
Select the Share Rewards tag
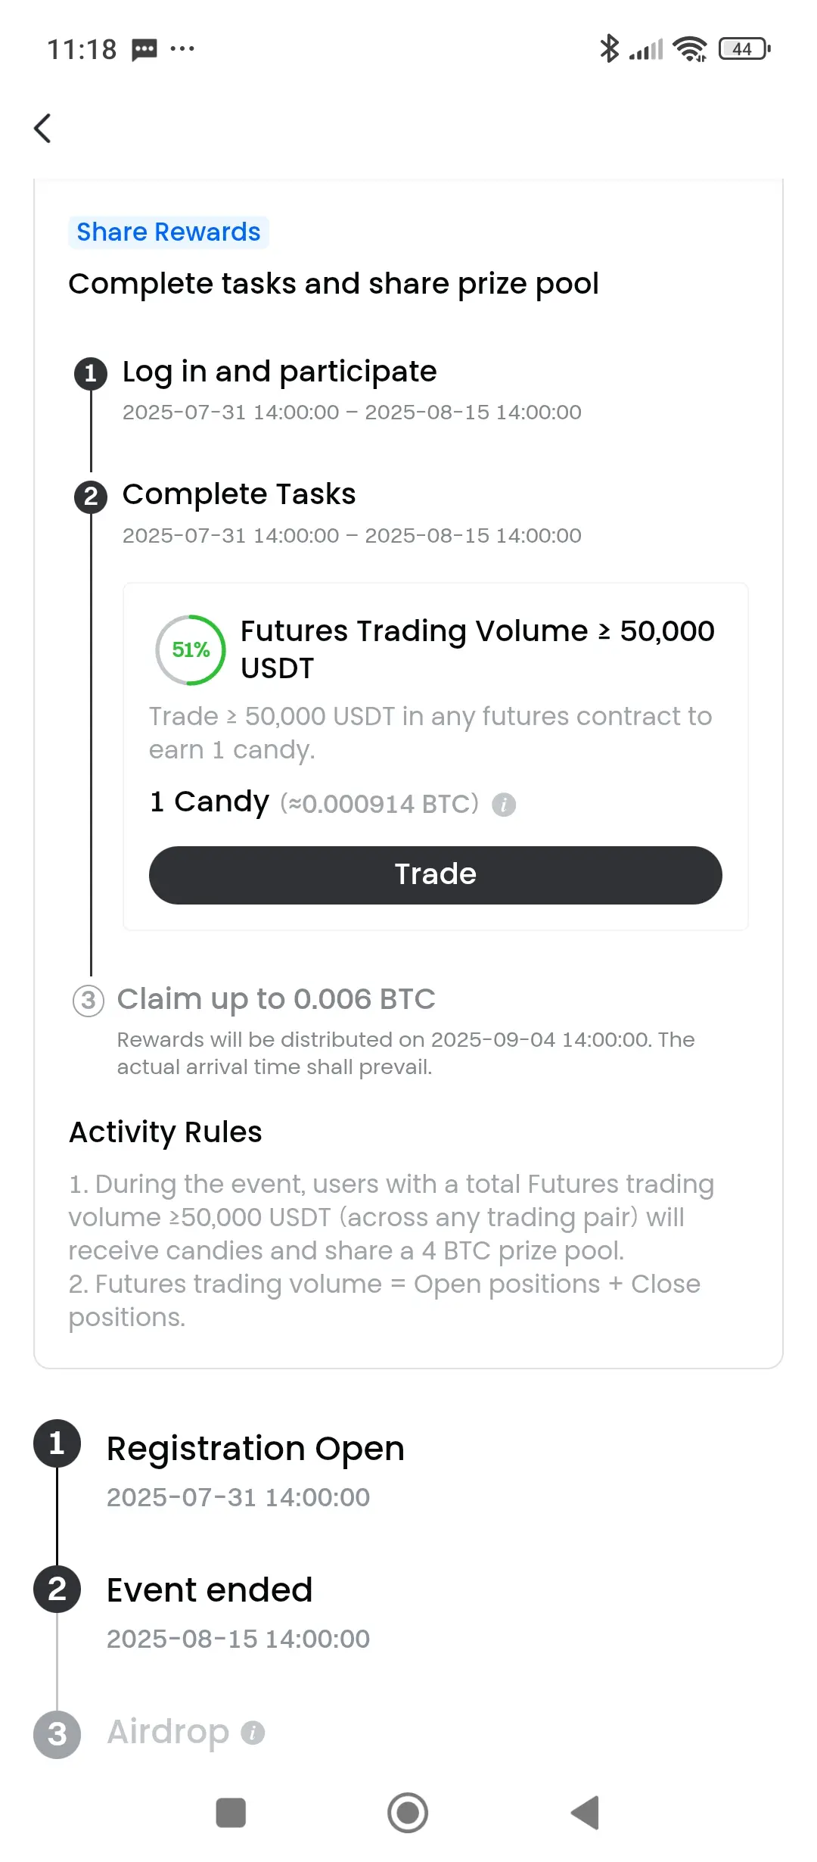tap(169, 232)
